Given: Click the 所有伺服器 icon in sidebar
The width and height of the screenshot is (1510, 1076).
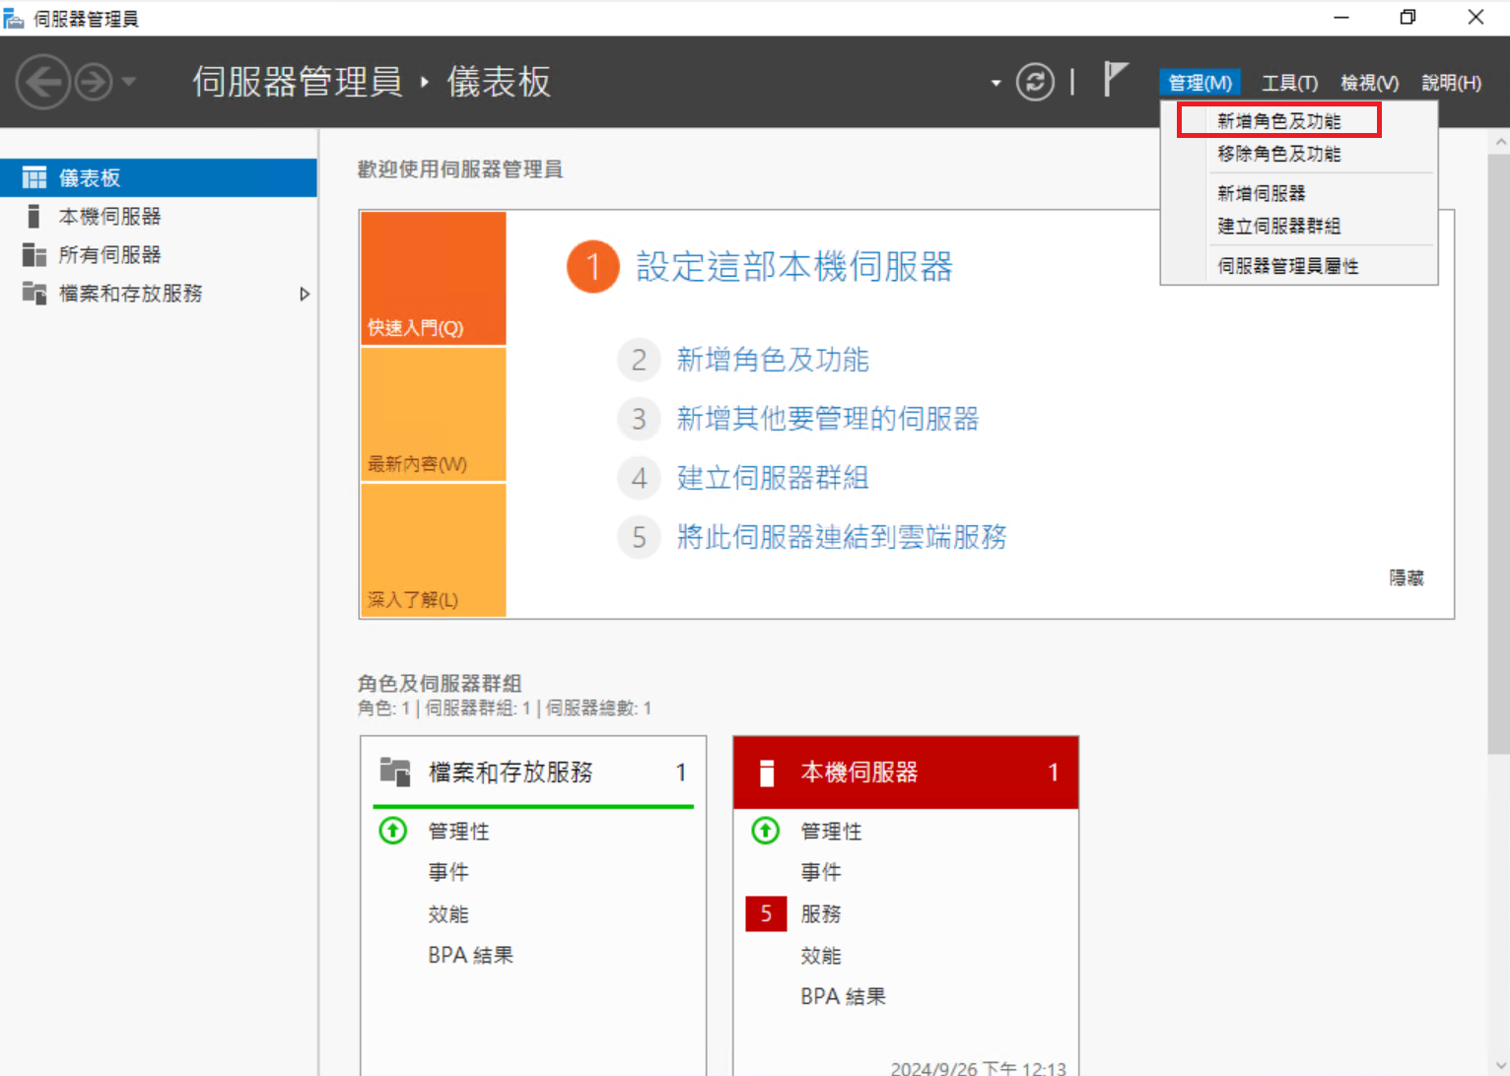Looking at the screenshot, I should (34, 254).
